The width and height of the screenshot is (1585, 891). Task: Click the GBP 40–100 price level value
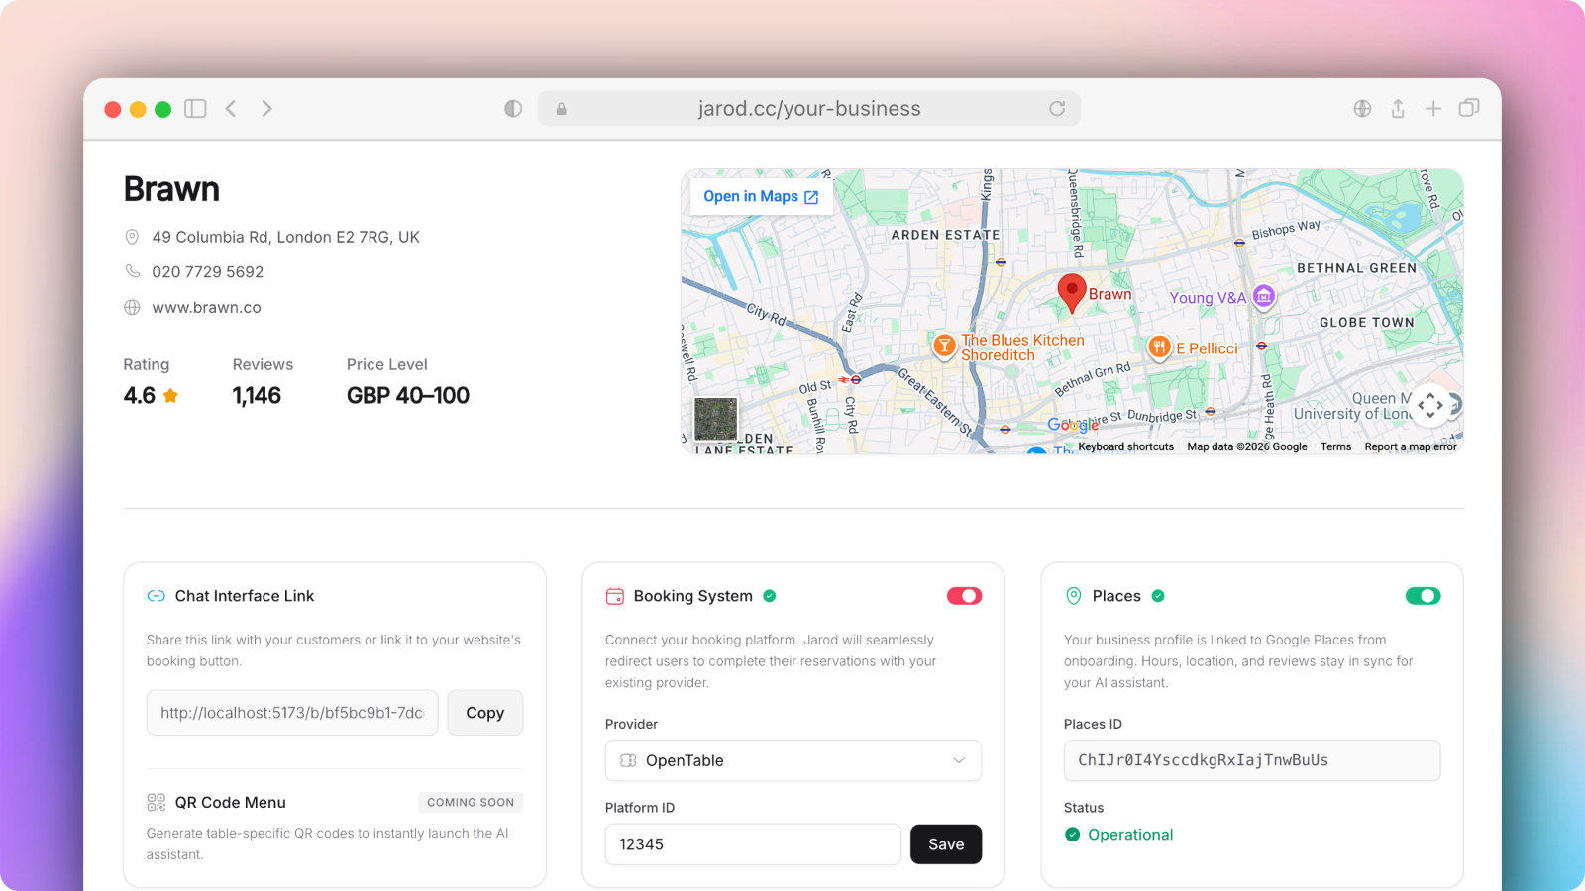tap(408, 396)
